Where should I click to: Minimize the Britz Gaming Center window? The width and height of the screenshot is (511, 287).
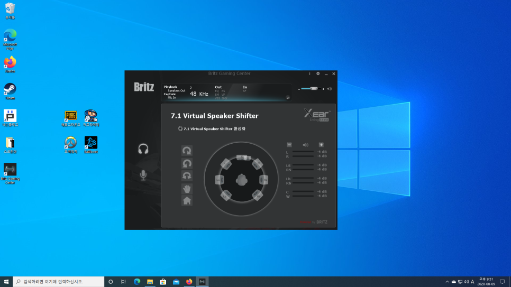(326, 74)
